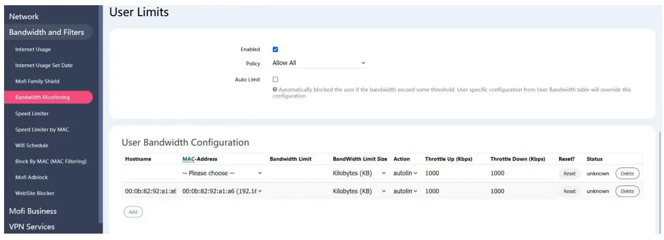Click the MAC abbreviation link in column header

[189, 159]
